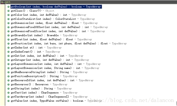Click green method icon beside getText(int index)

point(8,93)
